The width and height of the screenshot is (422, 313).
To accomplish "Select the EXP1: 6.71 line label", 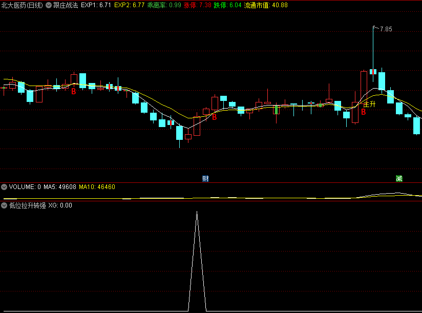I will click(96, 5).
